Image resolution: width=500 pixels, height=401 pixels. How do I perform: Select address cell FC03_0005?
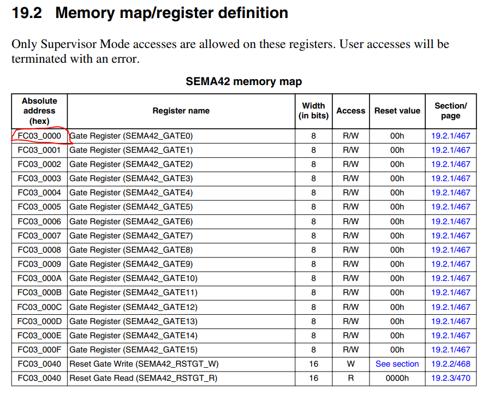coord(39,207)
